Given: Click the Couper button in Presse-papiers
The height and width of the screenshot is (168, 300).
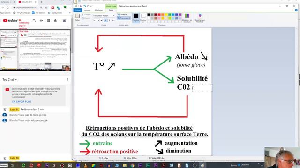Looking at the screenshot, I should (x=86, y=14).
